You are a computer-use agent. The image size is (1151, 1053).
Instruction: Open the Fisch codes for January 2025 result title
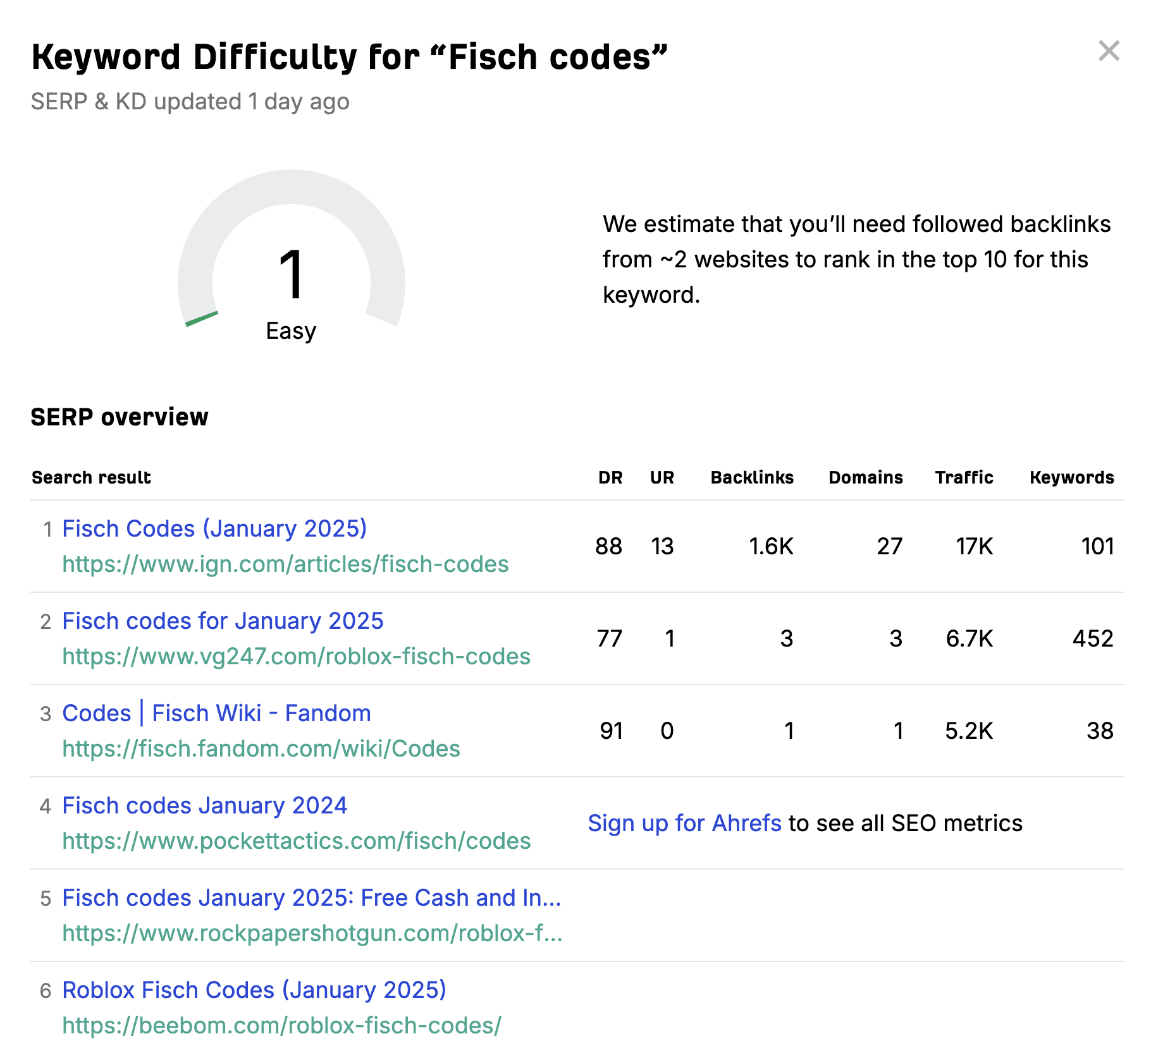223,621
